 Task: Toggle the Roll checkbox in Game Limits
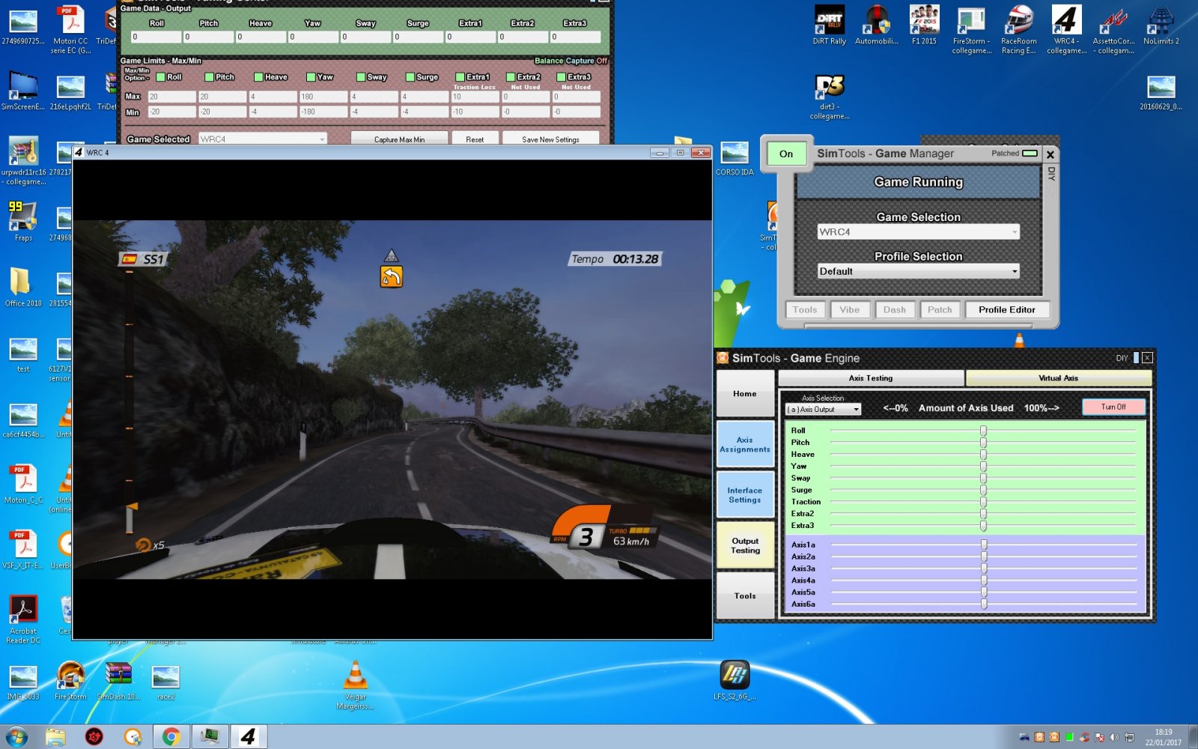click(160, 77)
